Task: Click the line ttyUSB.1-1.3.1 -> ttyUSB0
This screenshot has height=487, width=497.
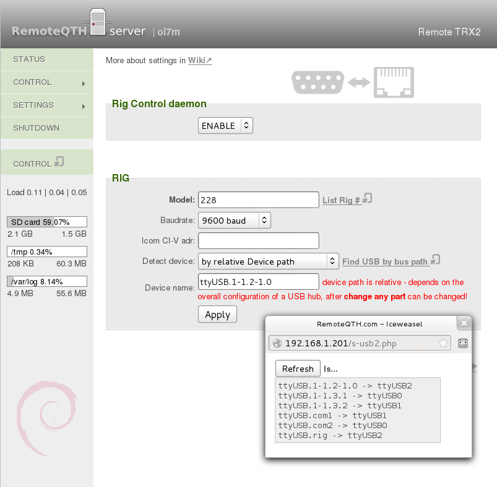Action: [340, 396]
